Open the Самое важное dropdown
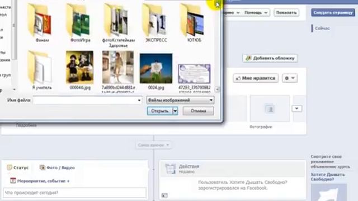Viewport: 358px width, 201px height. tap(153, 145)
